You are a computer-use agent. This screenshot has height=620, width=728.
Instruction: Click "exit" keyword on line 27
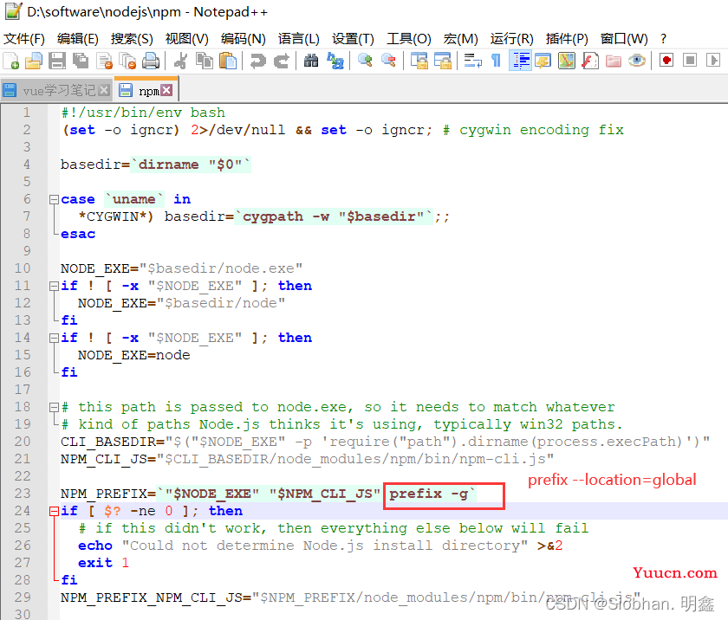[94, 563]
